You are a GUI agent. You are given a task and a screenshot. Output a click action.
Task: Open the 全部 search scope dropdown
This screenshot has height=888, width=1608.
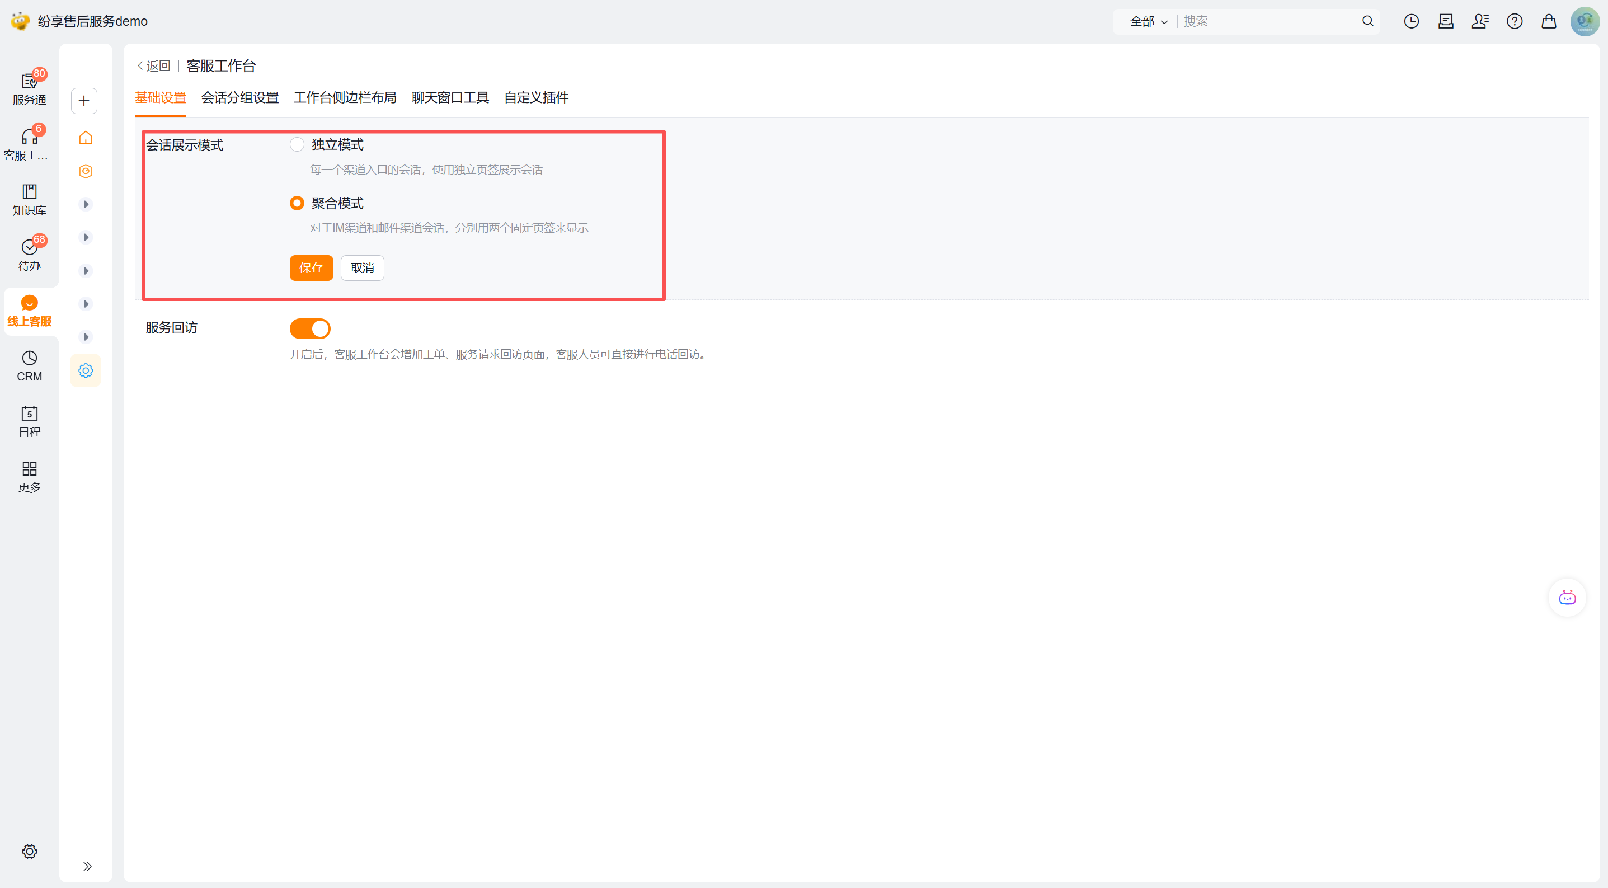click(x=1149, y=21)
